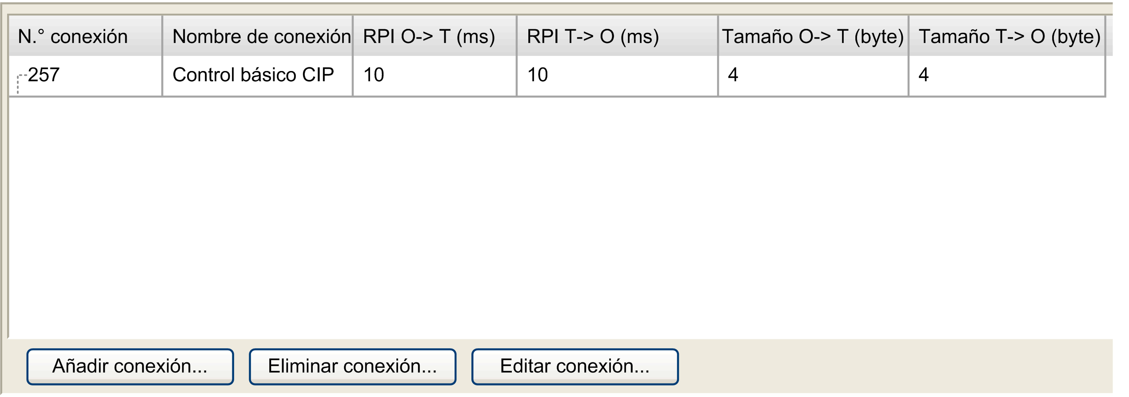The width and height of the screenshot is (1129, 397).
Task: Click divider between N.° conexión and Nombre headers
Action: 163,36
